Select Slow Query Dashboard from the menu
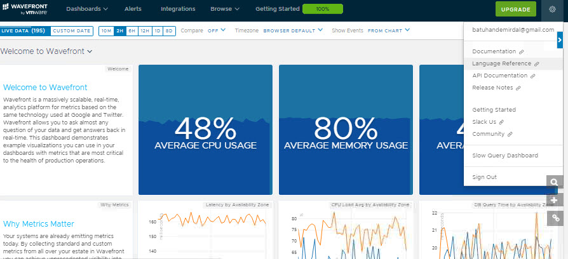Viewport: 568px width, 259px height. [504, 156]
